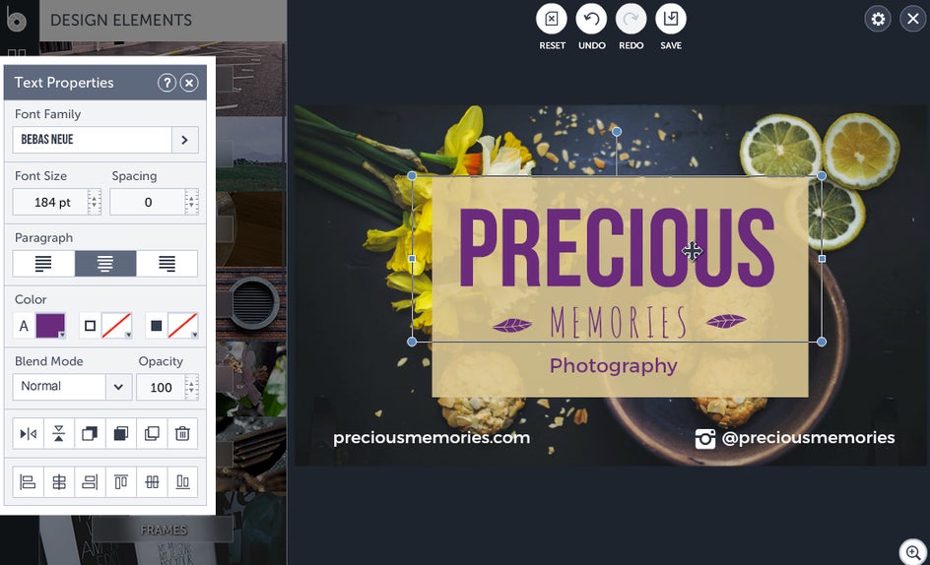The height and width of the screenshot is (565, 930).
Task: Pick the purple text color swatch
Action: pyautogui.click(x=50, y=326)
